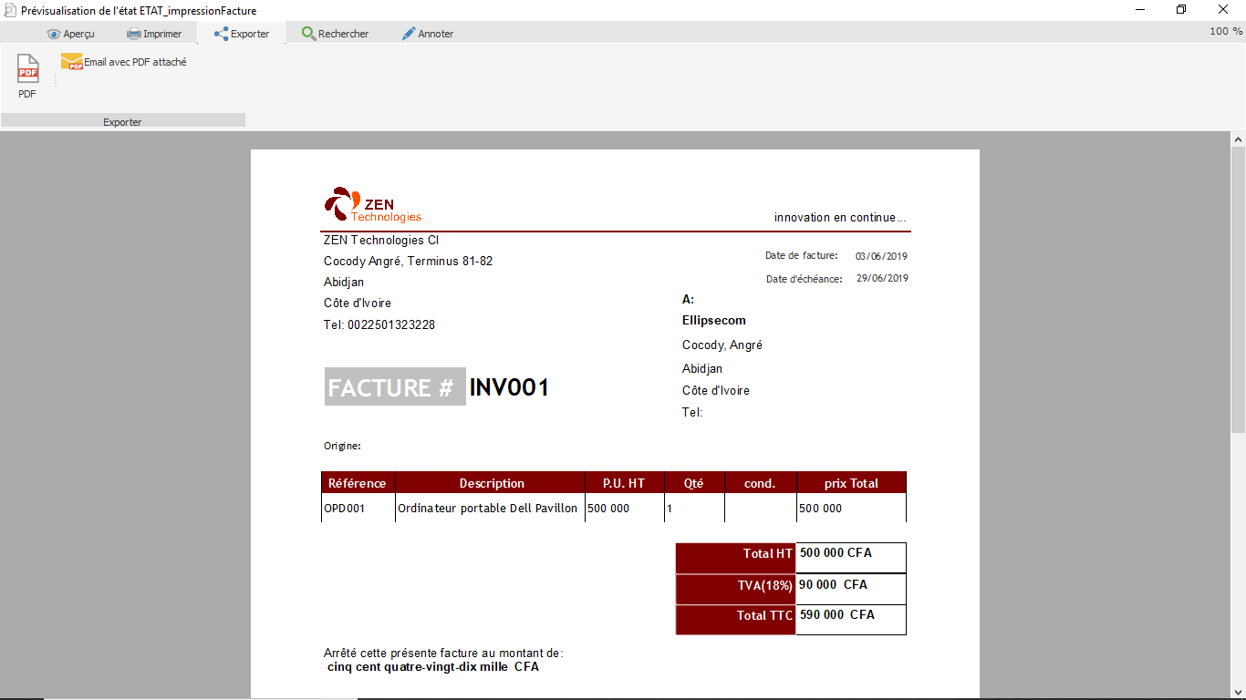Restore down the preview window
Viewport: 1246px width, 700px height.
1181,10
